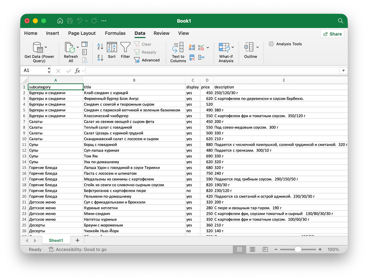Open the Formulas tab
Screen dimensions: 368x280
click(115, 33)
